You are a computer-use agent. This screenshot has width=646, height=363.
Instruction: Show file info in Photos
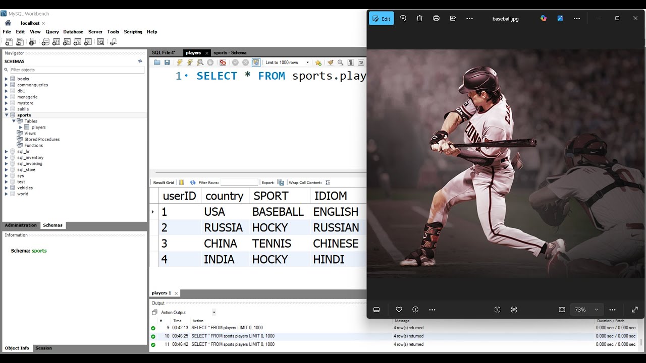tap(415, 310)
